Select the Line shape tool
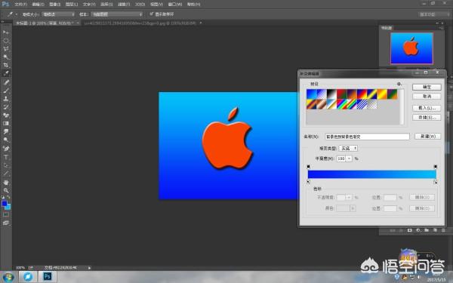The width and height of the screenshot is (453, 283). click(x=6, y=174)
